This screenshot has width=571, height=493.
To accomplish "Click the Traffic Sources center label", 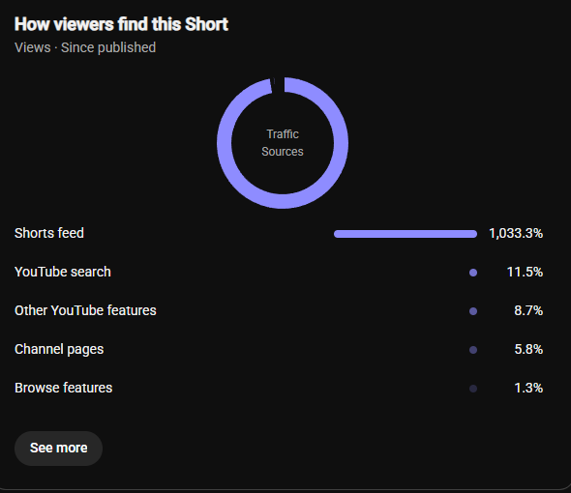I will pyautogui.click(x=283, y=143).
